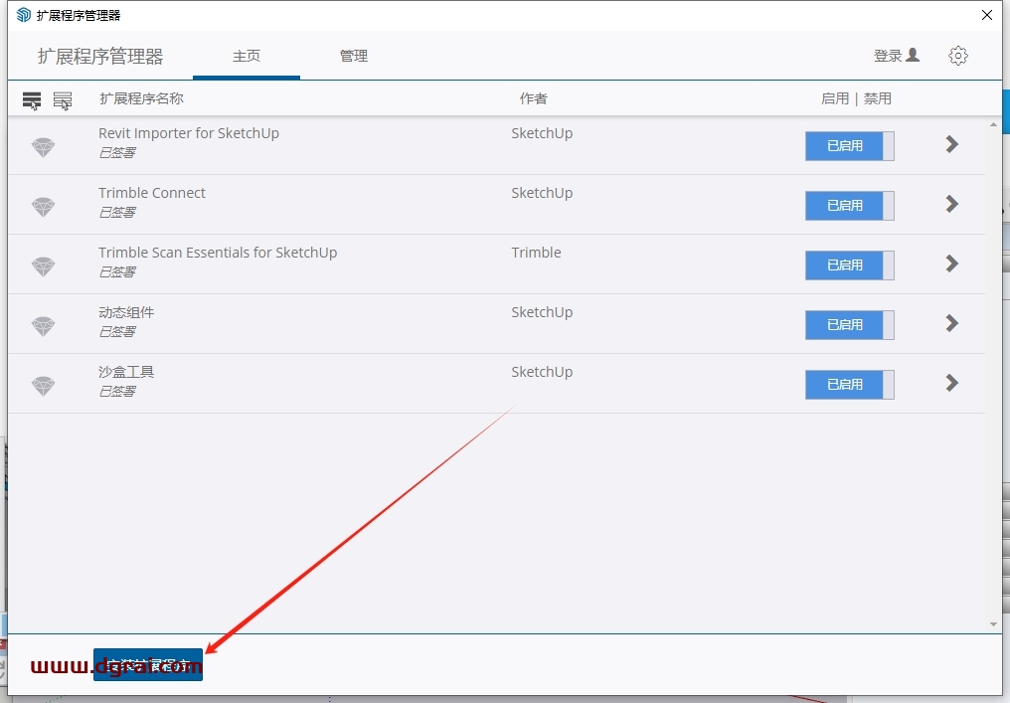
Task: Switch to the 主页 tab
Action: [x=247, y=56]
